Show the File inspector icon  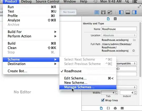108,19
